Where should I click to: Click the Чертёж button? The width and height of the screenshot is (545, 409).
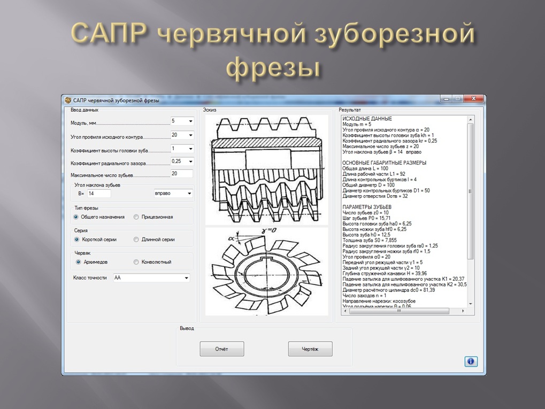coord(310,349)
